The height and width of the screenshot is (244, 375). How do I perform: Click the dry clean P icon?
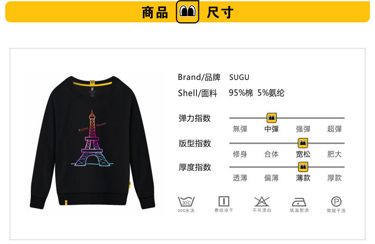click(x=336, y=202)
